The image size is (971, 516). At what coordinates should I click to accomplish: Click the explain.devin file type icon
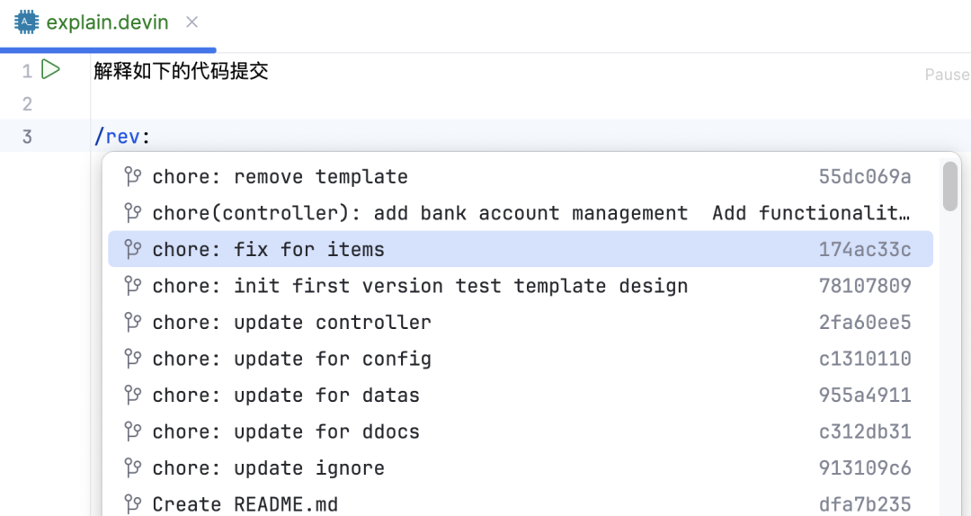point(27,22)
